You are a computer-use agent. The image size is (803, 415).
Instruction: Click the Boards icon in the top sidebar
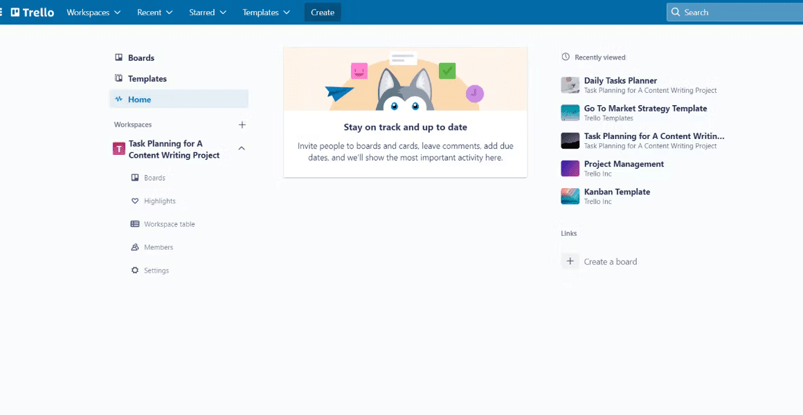(119, 58)
